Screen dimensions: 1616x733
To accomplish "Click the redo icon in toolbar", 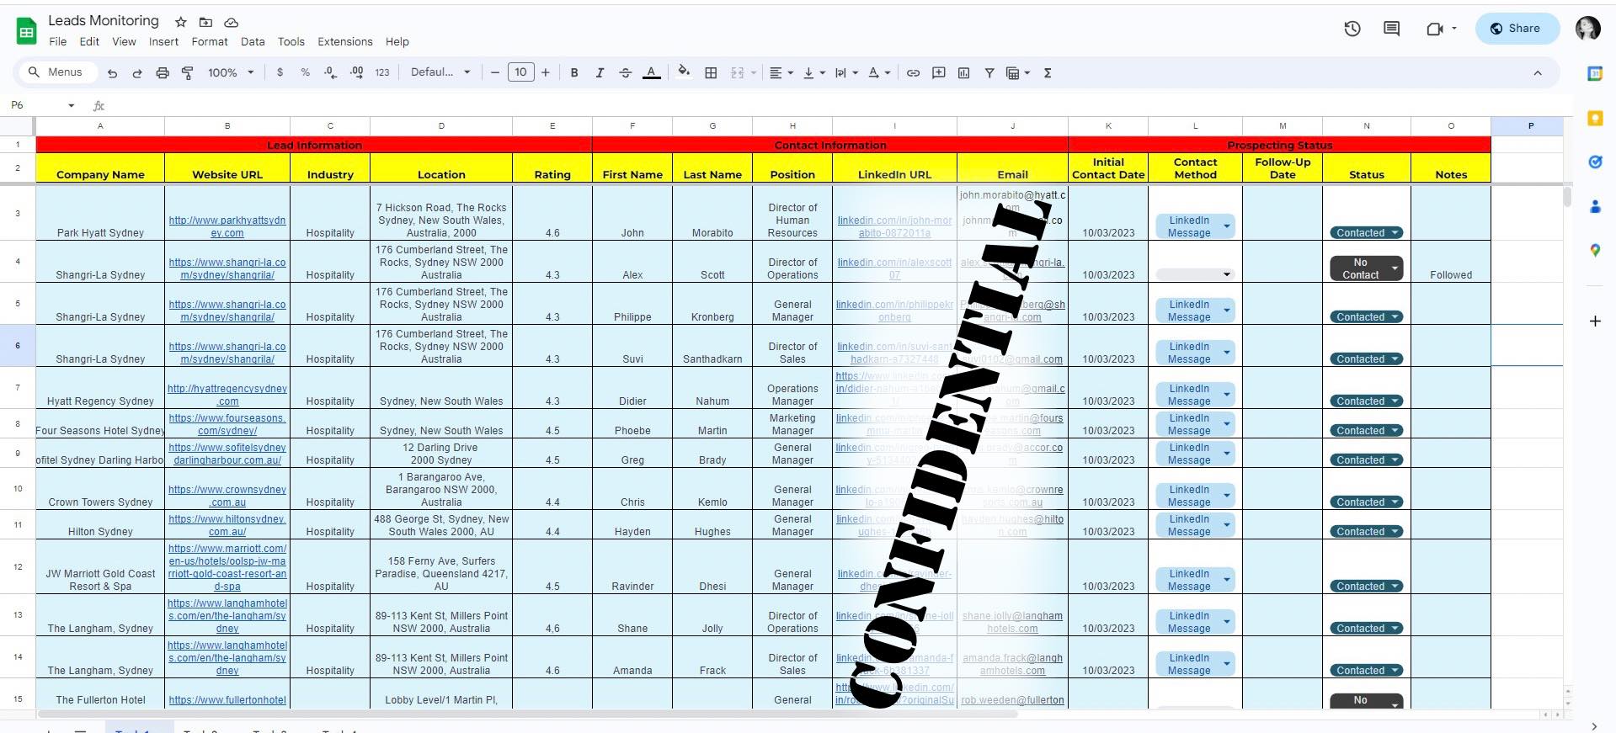I will [137, 73].
